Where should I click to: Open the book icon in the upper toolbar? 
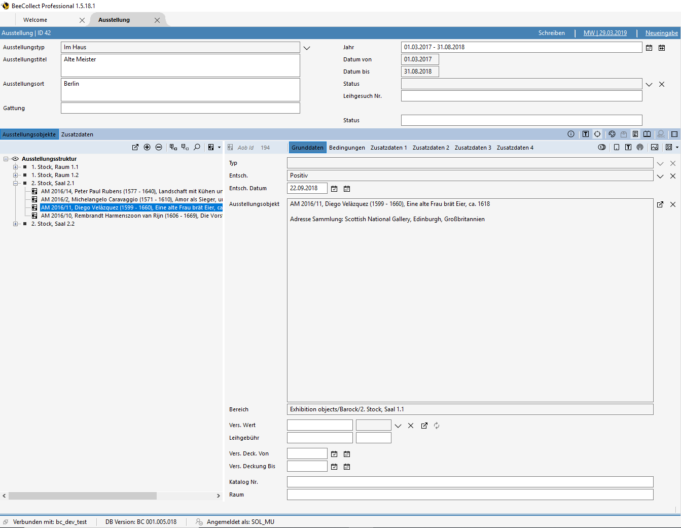(647, 134)
